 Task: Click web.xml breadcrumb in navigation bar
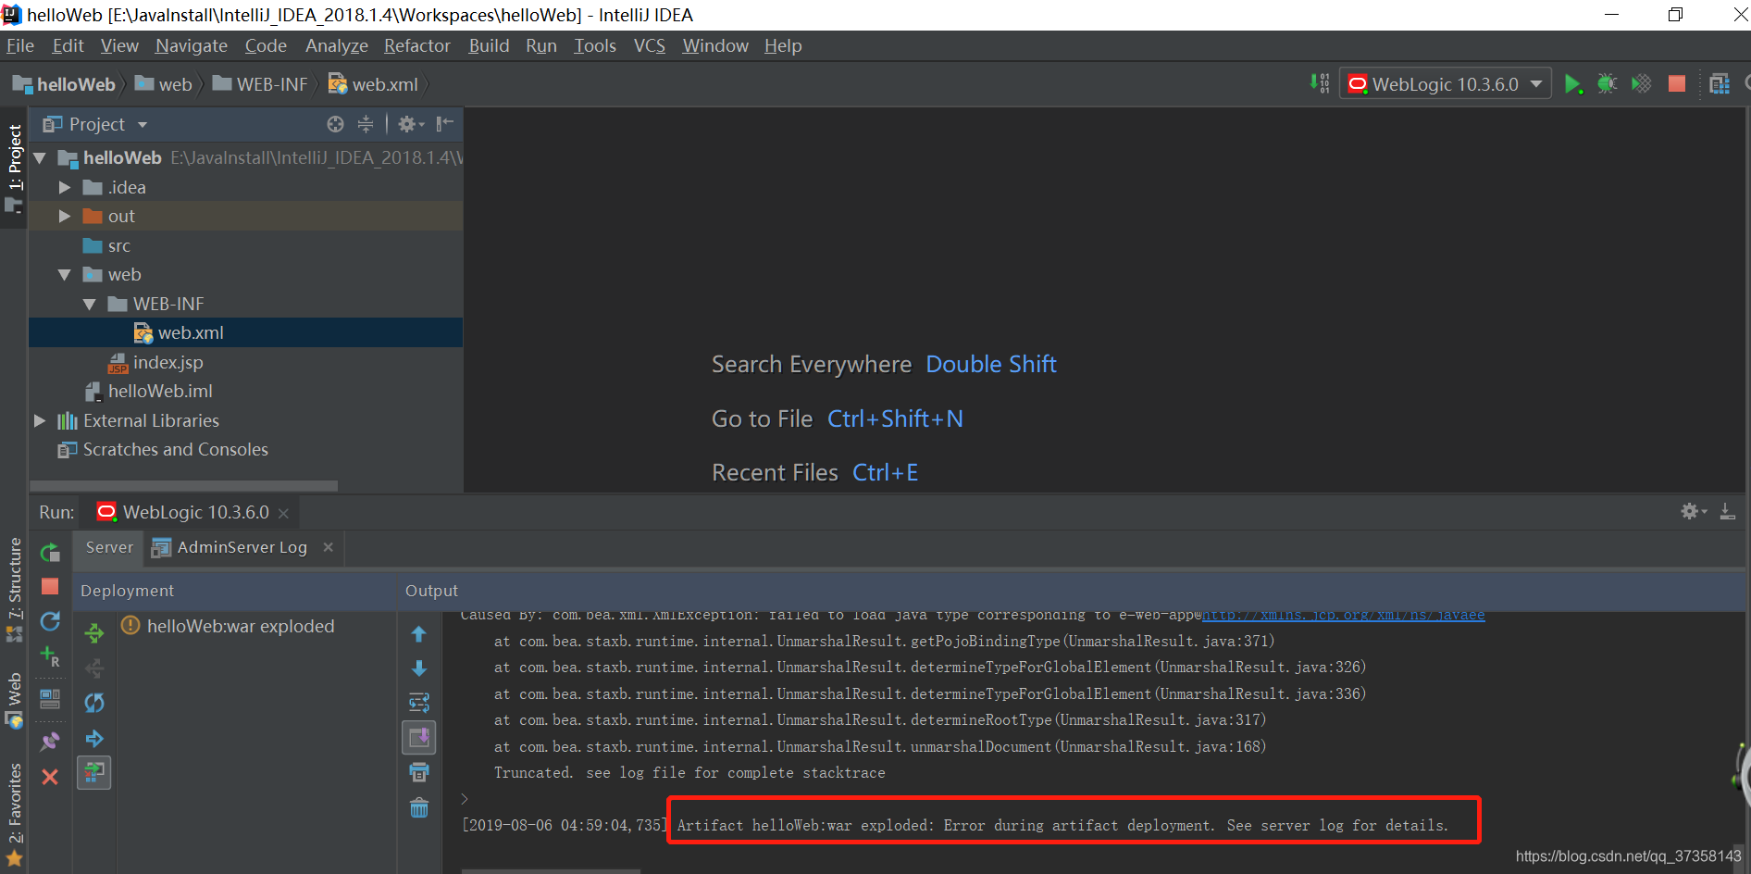pos(374,84)
